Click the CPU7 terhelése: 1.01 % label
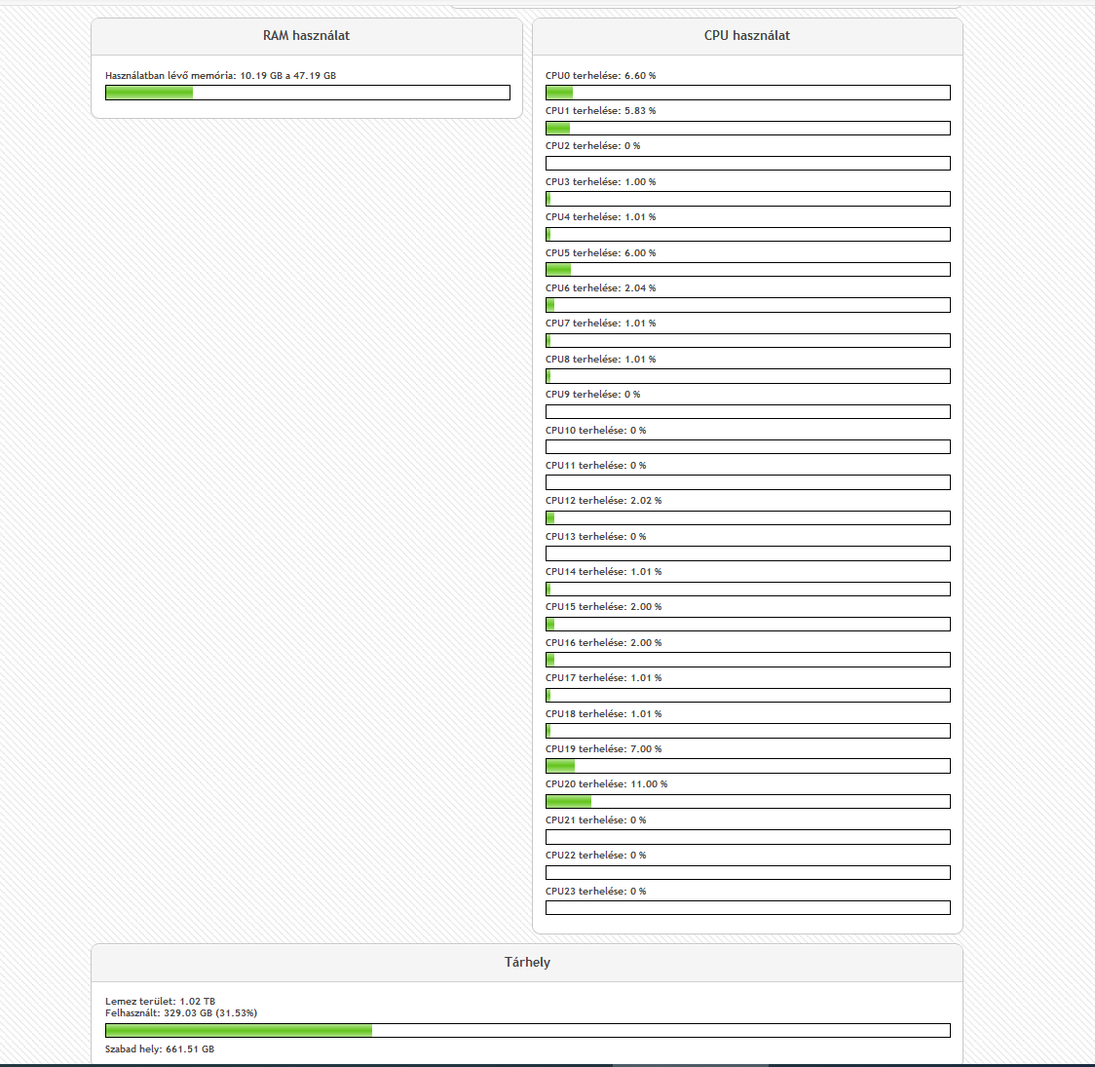Viewport: 1095px width, 1067px height. click(600, 324)
